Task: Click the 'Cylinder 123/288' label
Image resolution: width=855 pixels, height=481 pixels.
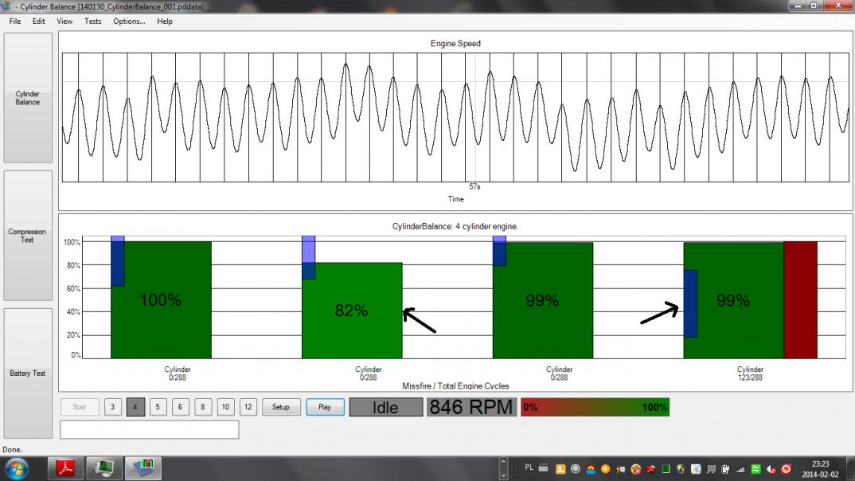Action: click(x=750, y=373)
